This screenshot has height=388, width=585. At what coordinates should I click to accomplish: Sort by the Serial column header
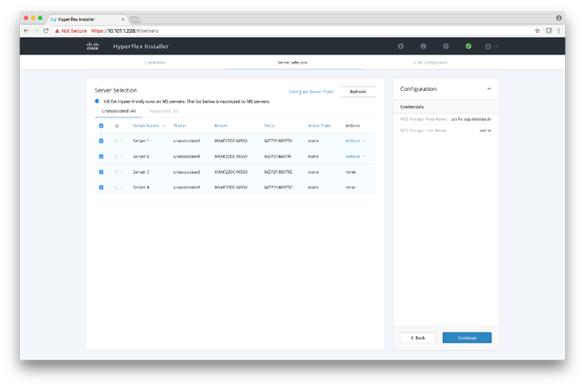[x=269, y=126]
